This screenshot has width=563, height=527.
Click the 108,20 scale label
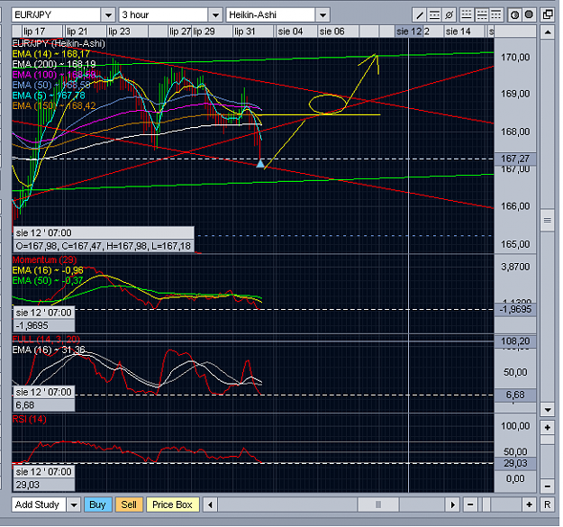point(515,341)
